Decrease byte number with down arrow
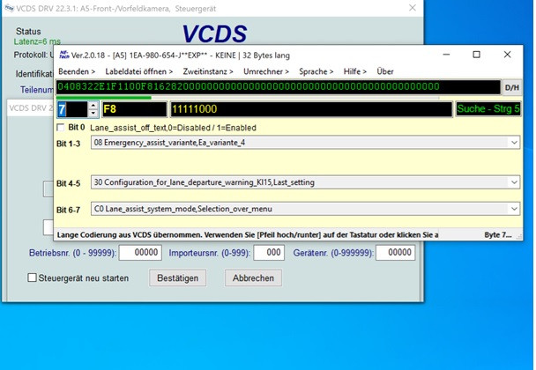 [x=93, y=114]
